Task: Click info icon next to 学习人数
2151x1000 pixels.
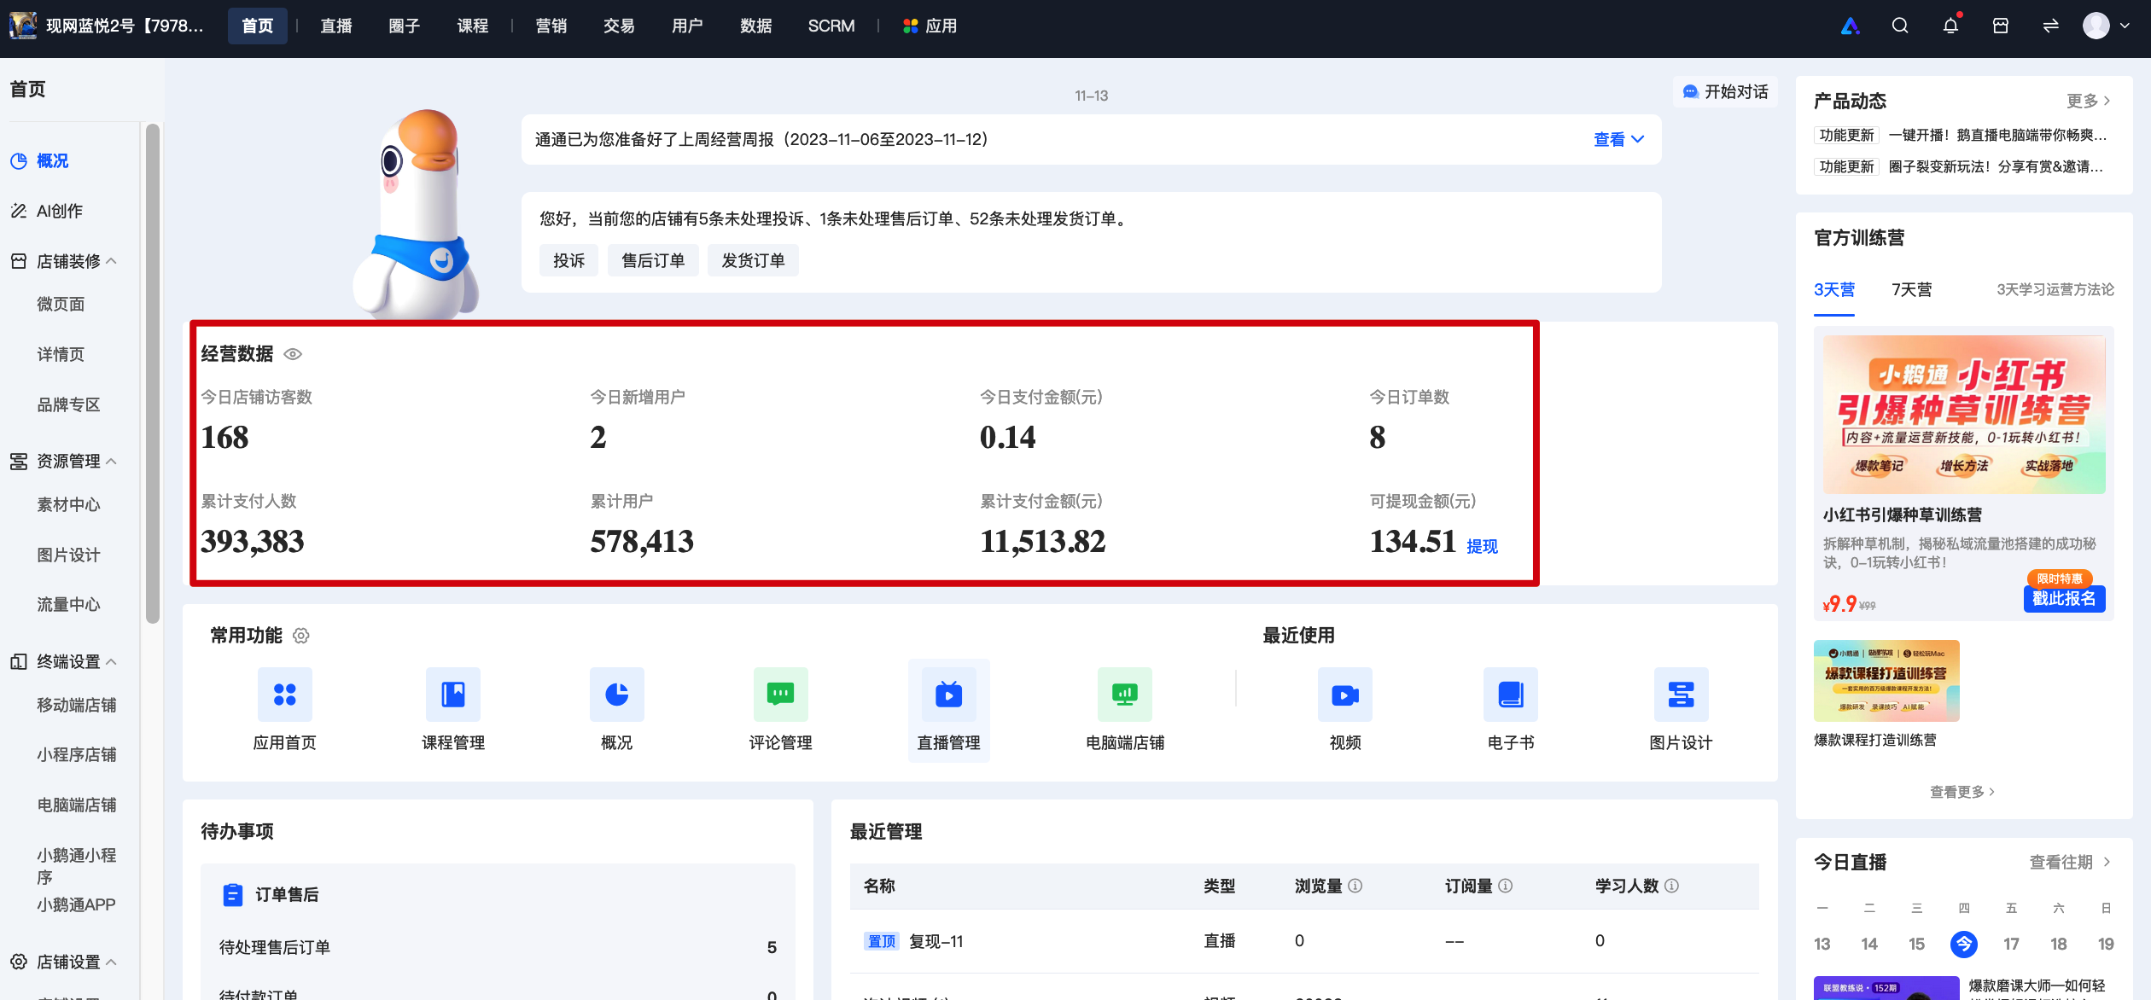Action: tap(1671, 886)
